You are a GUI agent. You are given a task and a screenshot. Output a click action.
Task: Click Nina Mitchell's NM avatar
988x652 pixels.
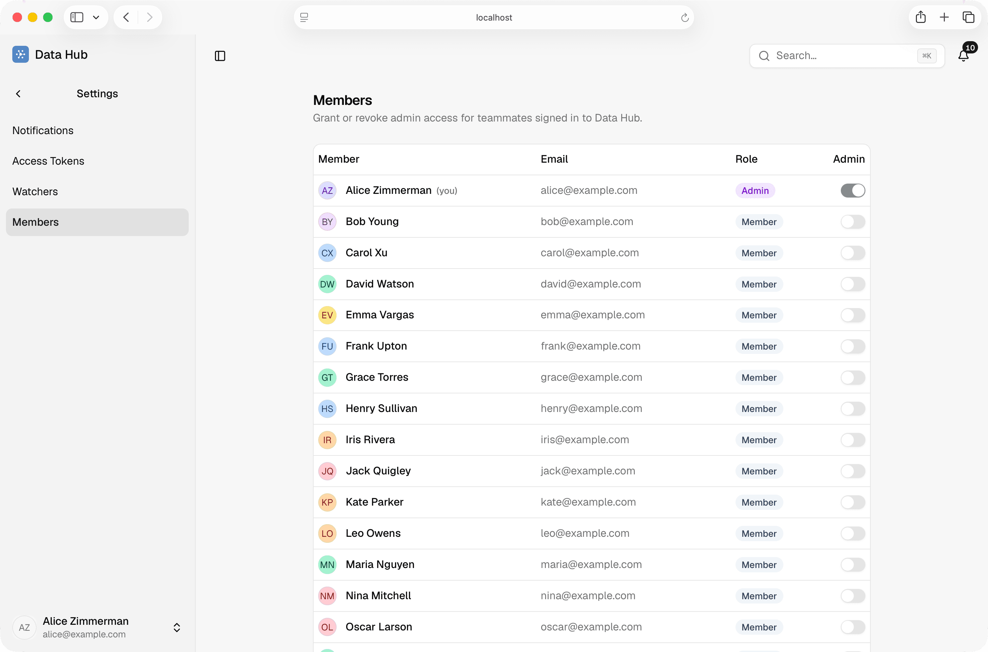click(327, 596)
